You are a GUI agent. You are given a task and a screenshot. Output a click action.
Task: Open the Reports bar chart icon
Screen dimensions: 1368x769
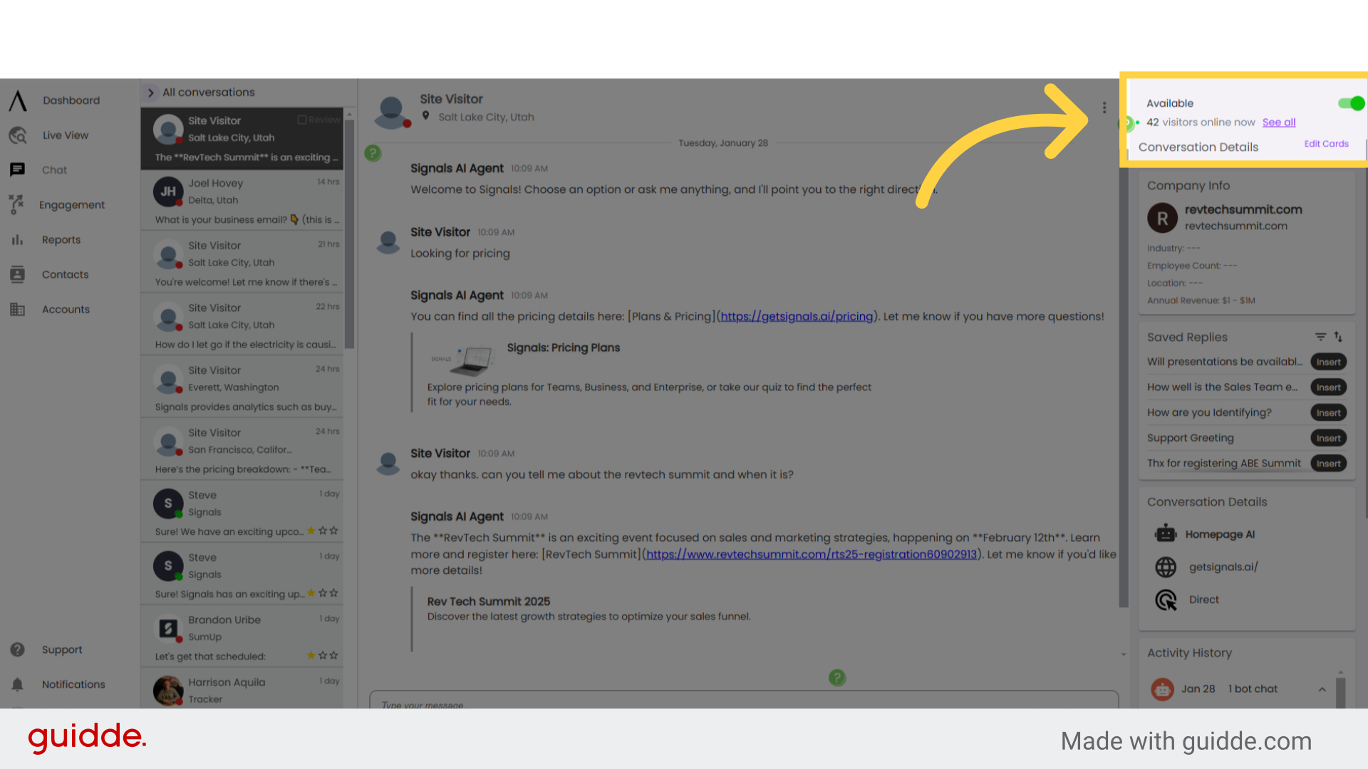[x=18, y=239]
